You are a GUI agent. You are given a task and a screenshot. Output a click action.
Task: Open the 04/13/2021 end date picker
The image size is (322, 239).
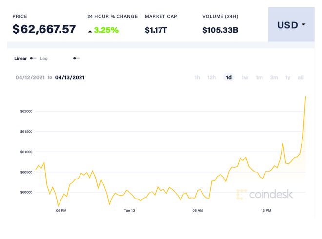(x=70, y=77)
